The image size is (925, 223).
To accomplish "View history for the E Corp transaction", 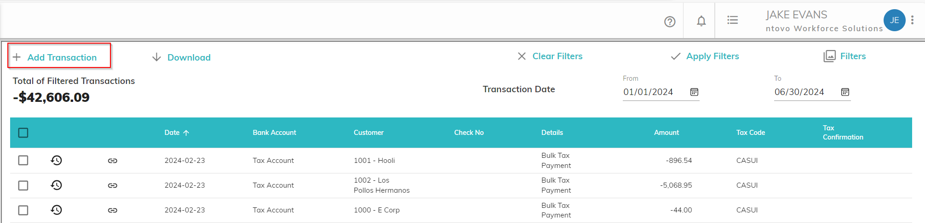I will coord(56,210).
